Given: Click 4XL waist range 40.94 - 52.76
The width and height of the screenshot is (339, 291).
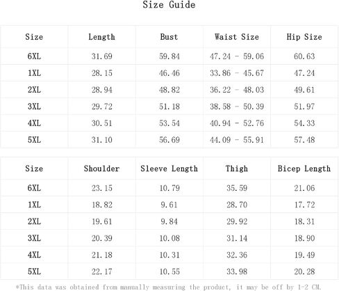Looking at the screenshot, I should tap(237, 123).
